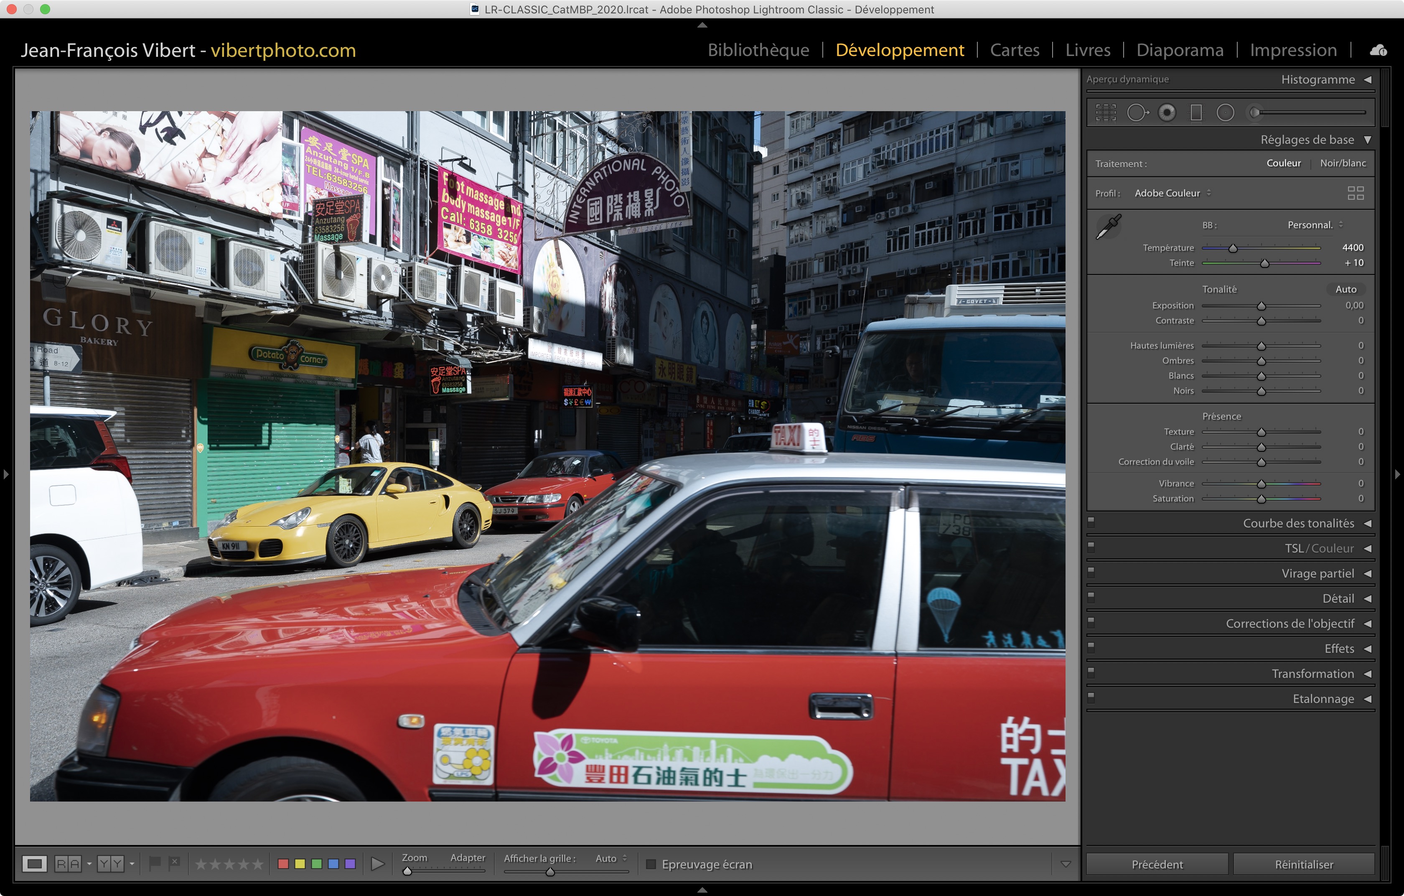Viewport: 1404px width, 896px height.
Task: Switch to the Bibliothèque module
Action: coord(758,50)
